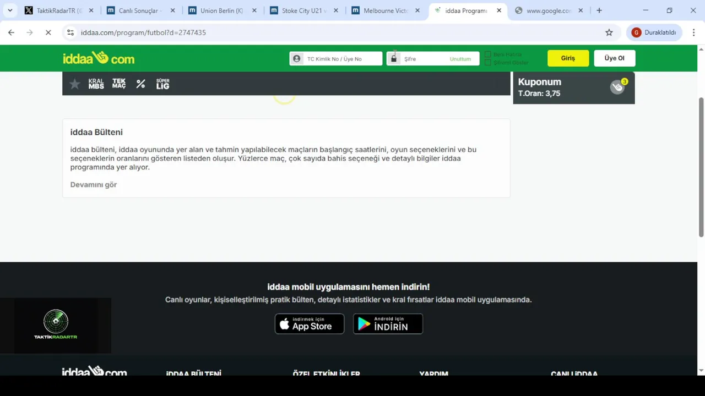The width and height of the screenshot is (705, 396).
Task: Click the TaktikRadarTR radar logo thumbnail
Action: (x=56, y=325)
